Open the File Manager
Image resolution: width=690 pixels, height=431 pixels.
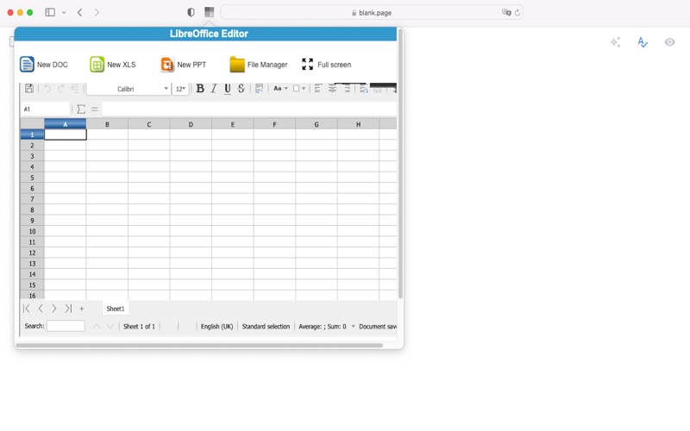click(258, 65)
